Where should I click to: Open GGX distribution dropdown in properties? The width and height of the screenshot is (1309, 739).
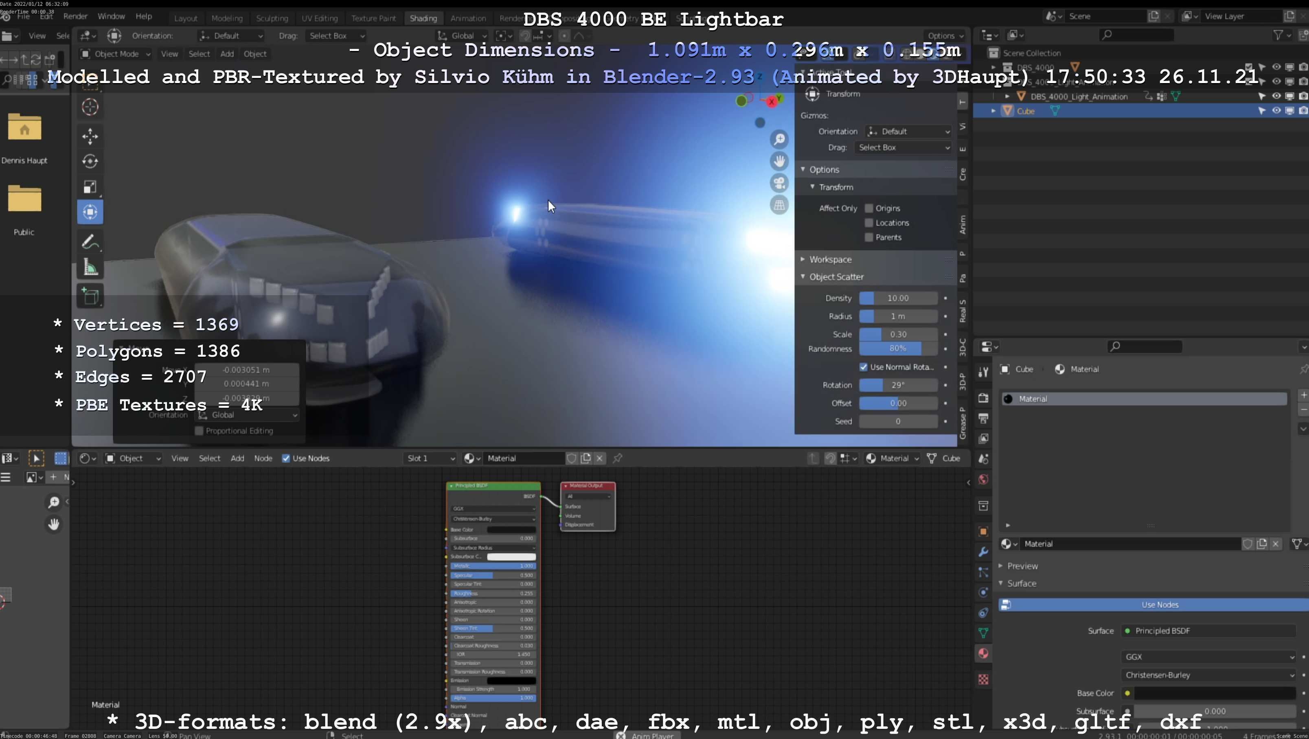(x=1208, y=657)
